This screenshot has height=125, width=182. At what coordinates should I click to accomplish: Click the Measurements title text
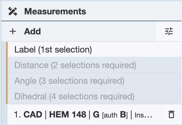(x=55, y=11)
